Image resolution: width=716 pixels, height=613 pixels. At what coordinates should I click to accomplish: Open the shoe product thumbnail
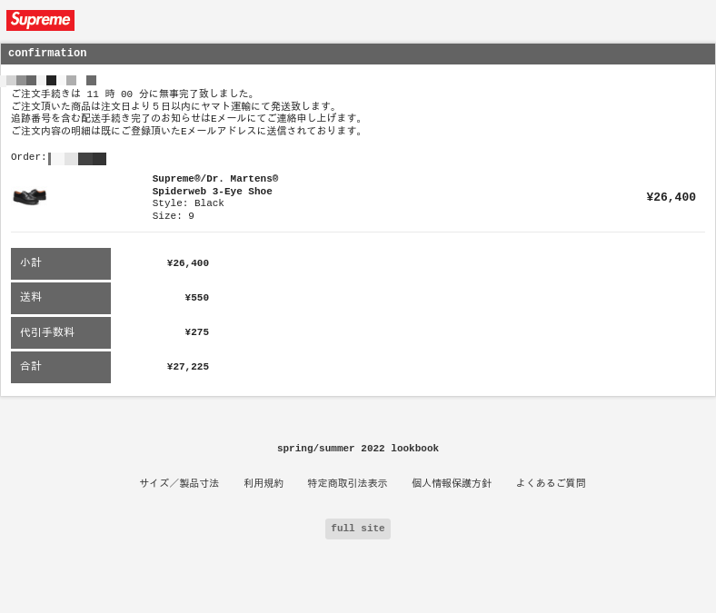coord(30,197)
